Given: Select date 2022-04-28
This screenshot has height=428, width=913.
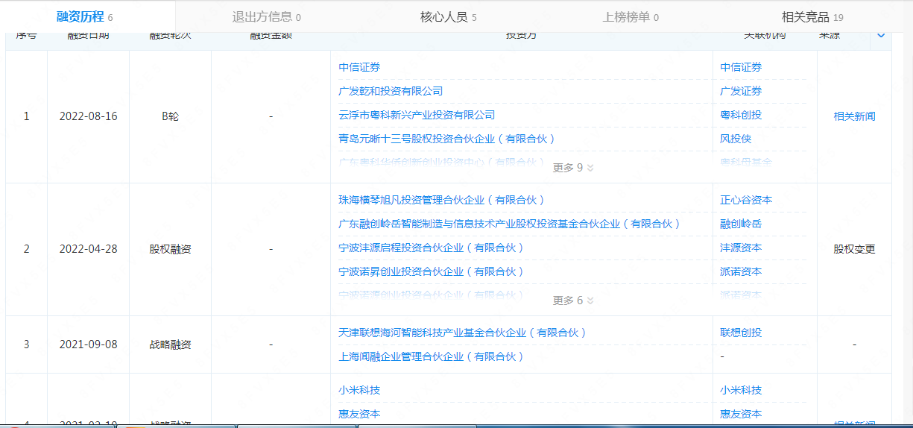Looking at the screenshot, I should point(88,249).
